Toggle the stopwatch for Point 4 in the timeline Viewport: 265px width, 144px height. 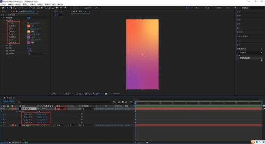(24, 122)
